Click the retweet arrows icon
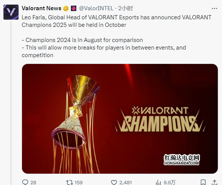Viewport: 222px width, 185px height. pyautogui.click(x=69, y=182)
